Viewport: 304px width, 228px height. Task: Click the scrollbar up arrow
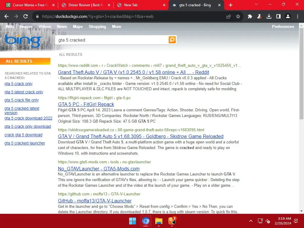point(302,25)
